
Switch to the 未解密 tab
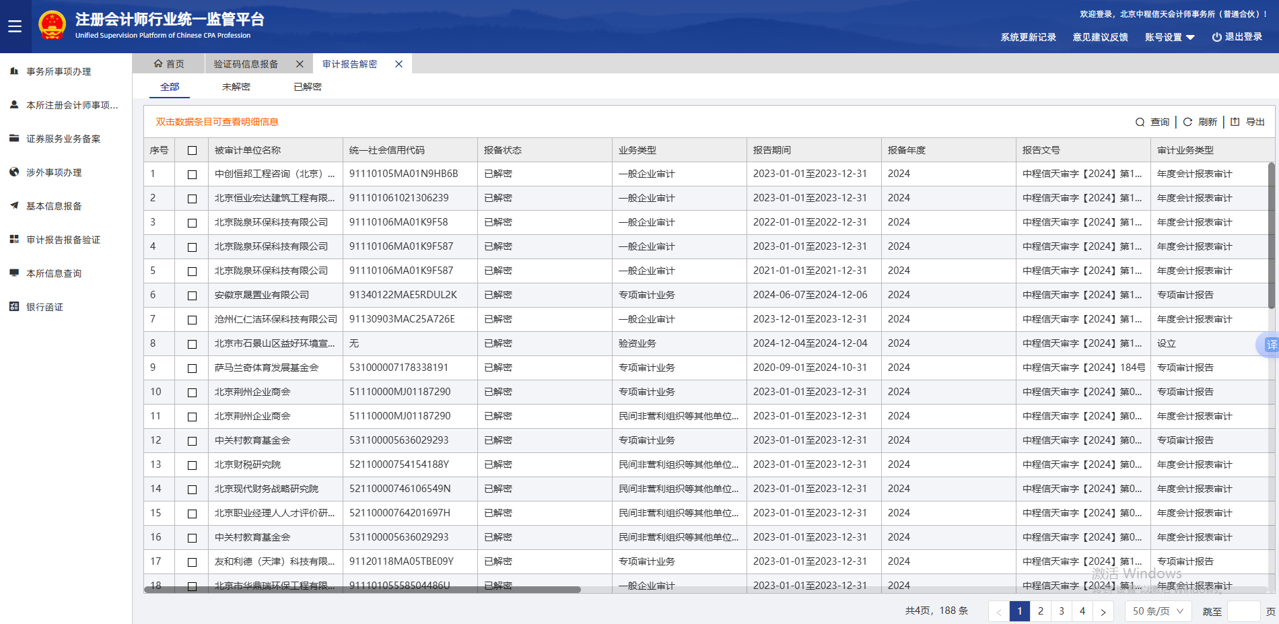click(x=236, y=87)
